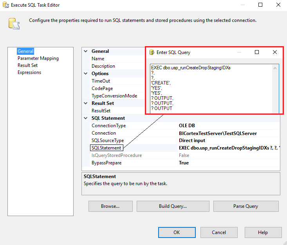Select the TimeOut property row
This screenshot has width=287, height=245.
point(117,81)
